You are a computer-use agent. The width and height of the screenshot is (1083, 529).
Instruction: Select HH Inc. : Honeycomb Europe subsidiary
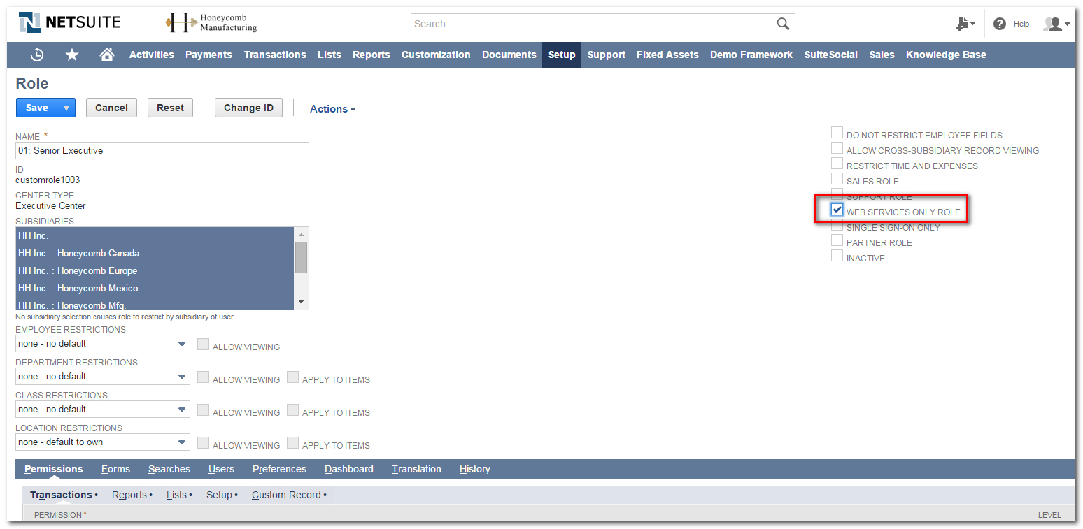(x=155, y=270)
